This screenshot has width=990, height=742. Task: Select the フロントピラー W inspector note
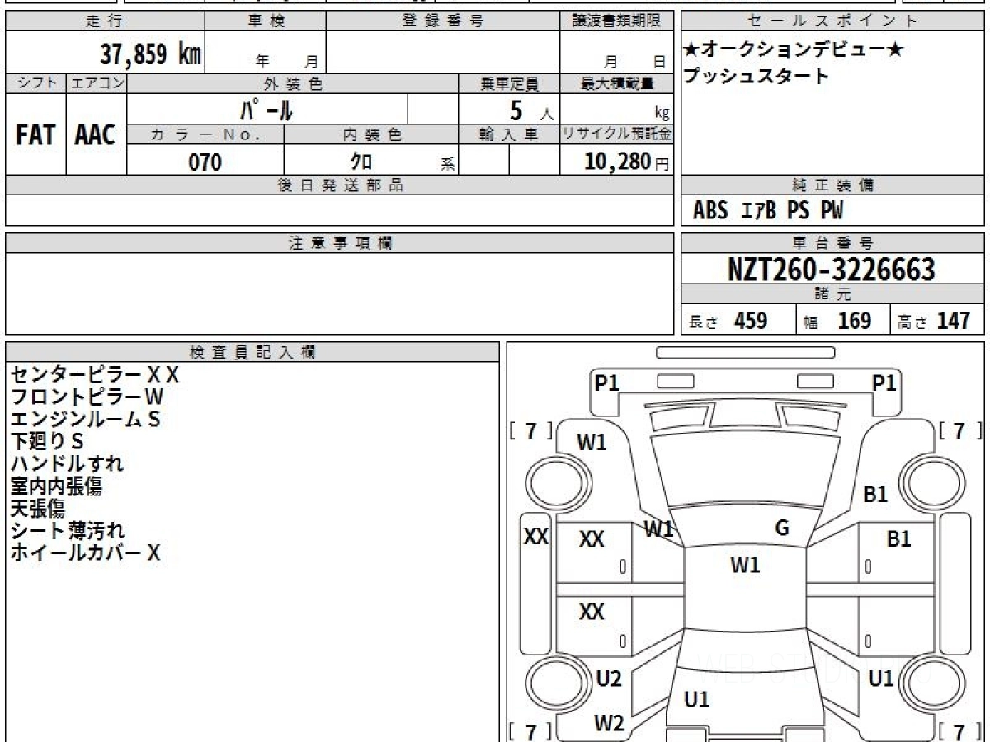coord(87,397)
